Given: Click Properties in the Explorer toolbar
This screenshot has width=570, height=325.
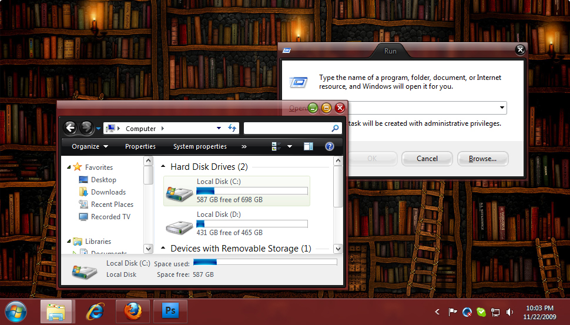Looking at the screenshot, I should pos(140,146).
